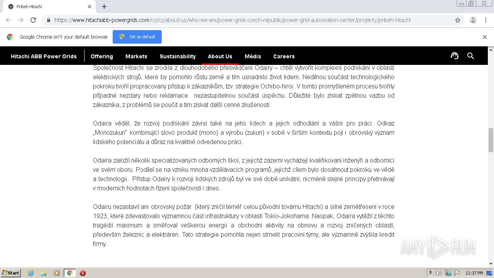The height and width of the screenshot is (278, 494).
Task: Click the browser back arrow
Action: coord(8,20)
